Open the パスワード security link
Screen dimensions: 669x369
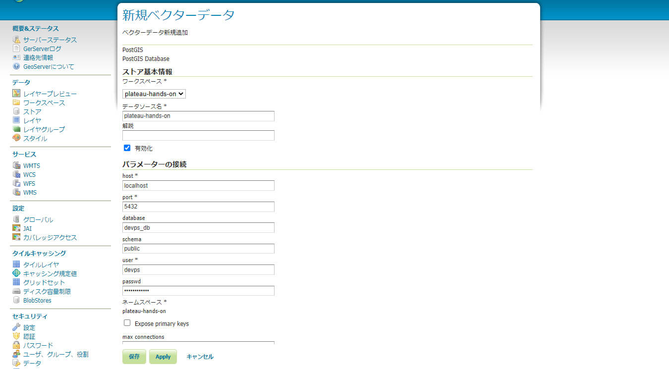38,345
